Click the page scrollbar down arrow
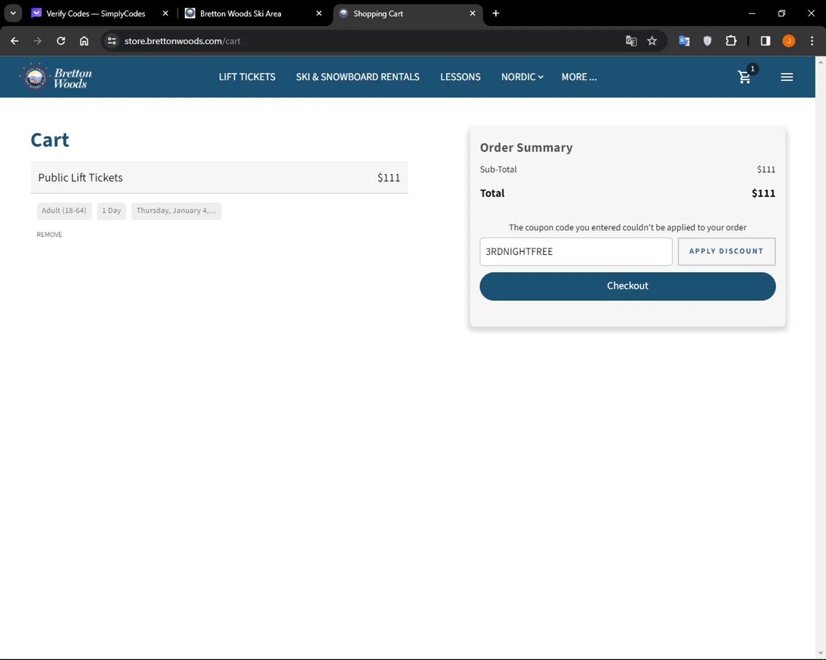 point(820,653)
